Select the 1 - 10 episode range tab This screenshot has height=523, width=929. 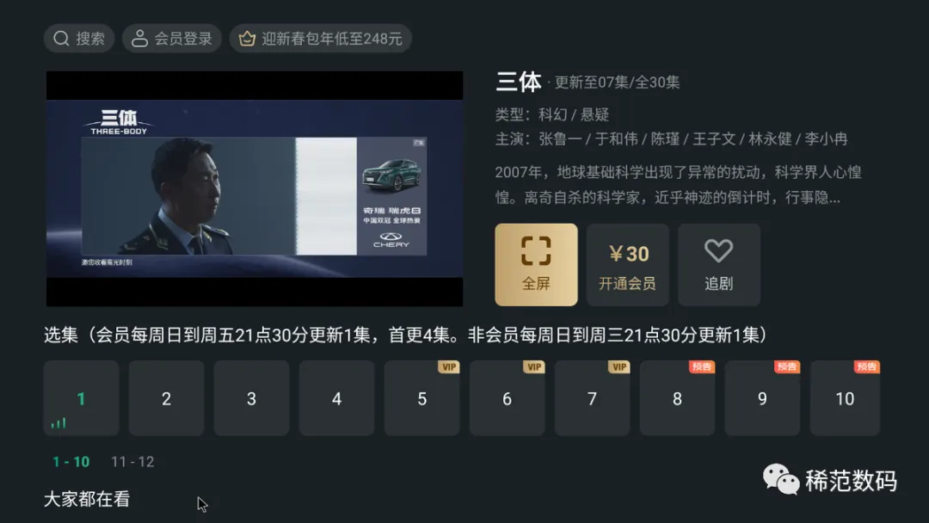(71, 462)
